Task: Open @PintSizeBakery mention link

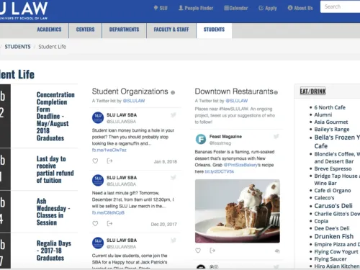Action: [x=240, y=165]
